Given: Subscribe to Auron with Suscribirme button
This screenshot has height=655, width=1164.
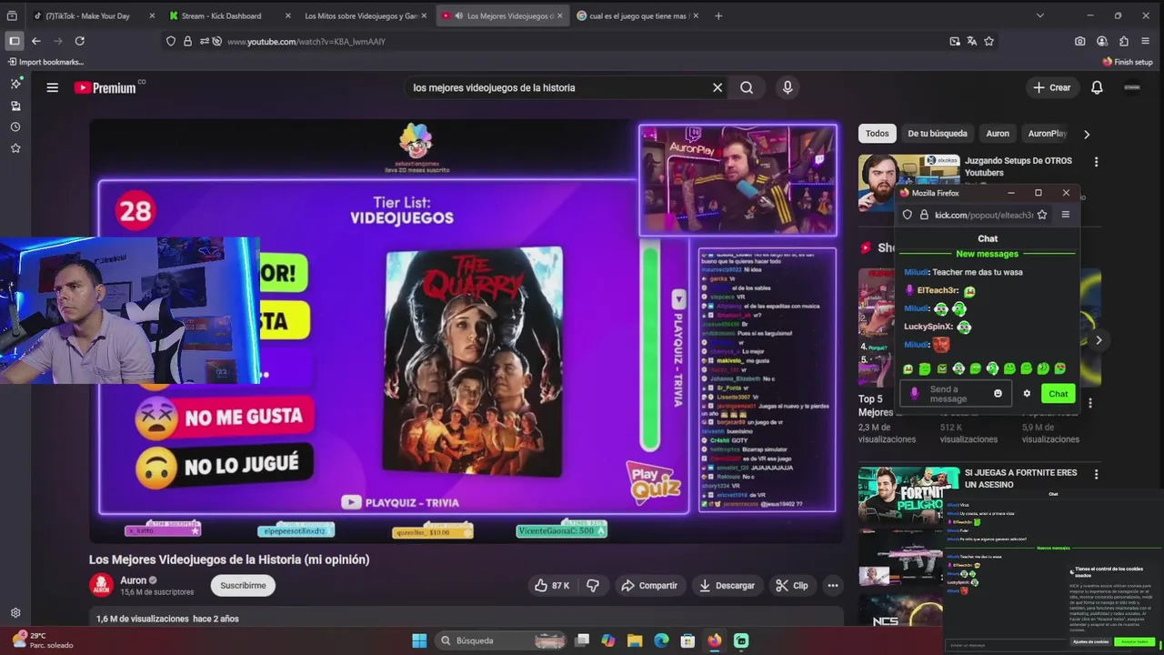Looking at the screenshot, I should pos(243,586).
